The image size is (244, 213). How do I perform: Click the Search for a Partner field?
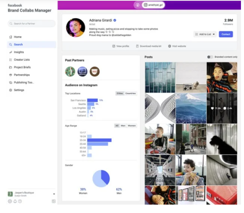(x=32, y=24)
